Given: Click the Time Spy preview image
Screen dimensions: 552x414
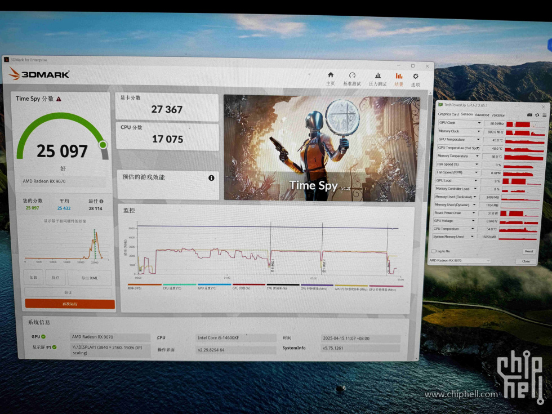Looking at the screenshot, I should point(320,148).
